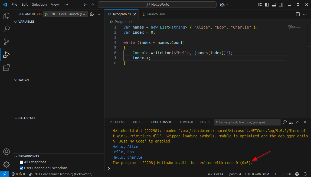
Task: Change end of line sequence LF
Action: tap(275, 174)
